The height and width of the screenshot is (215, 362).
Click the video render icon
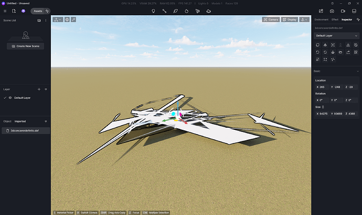[343, 11]
